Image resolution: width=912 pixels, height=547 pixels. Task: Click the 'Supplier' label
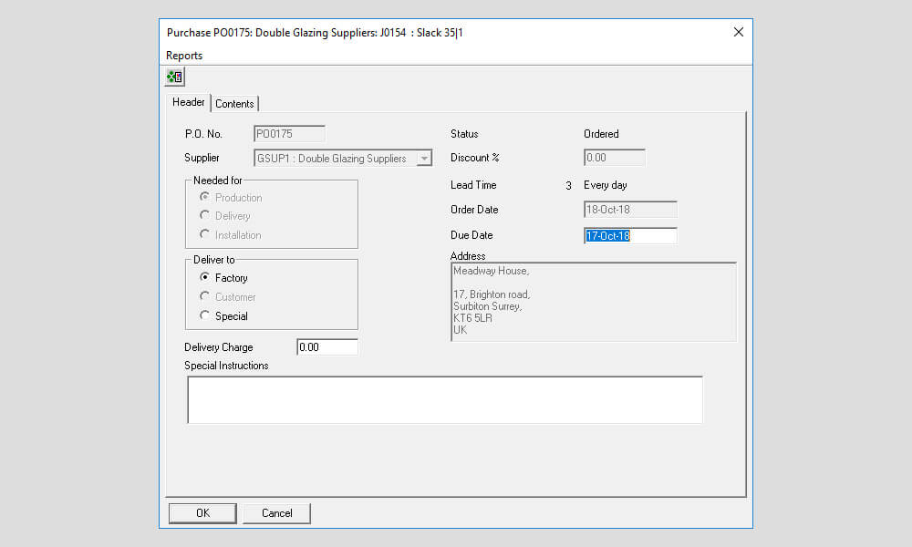[x=202, y=158]
